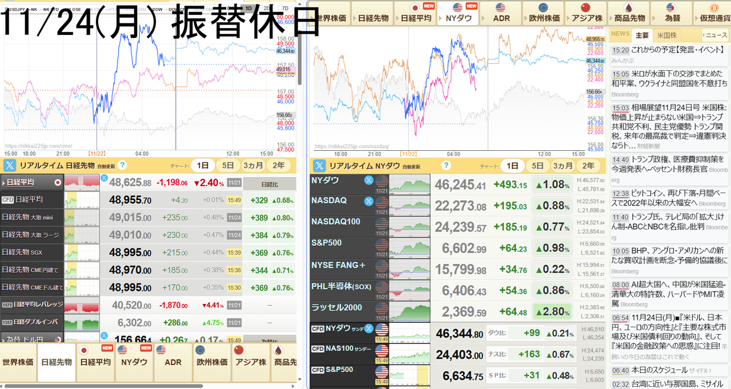
Task: Click the X share icon in NASDAQ row
Action: (x=369, y=201)
